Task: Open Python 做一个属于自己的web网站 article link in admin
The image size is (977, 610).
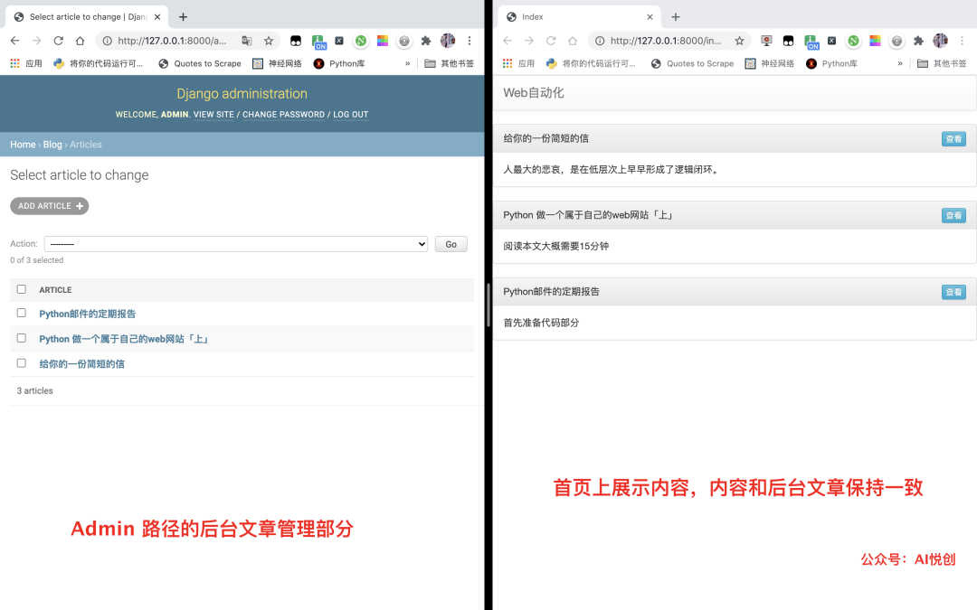Action: (x=123, y=339)
